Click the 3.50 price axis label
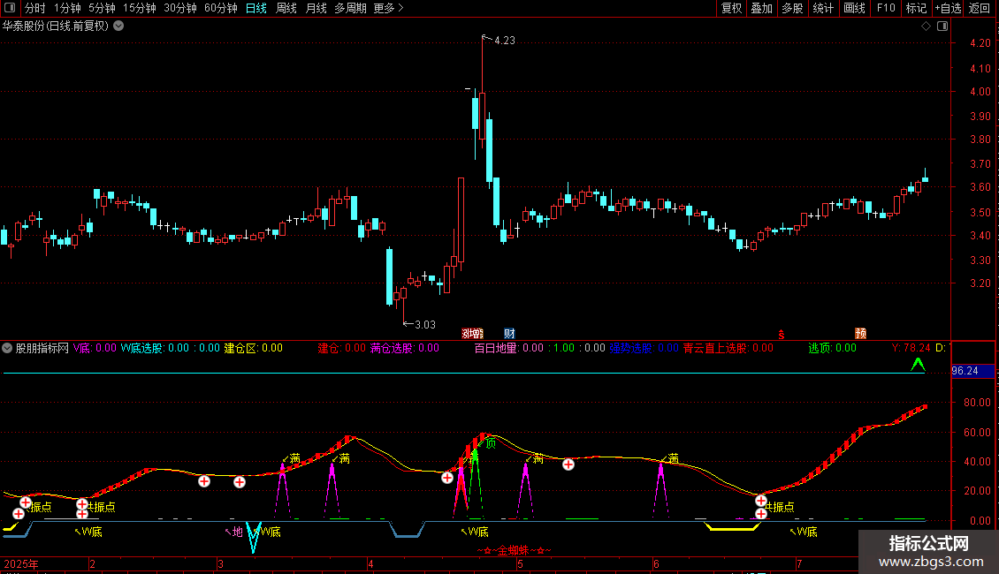This screenshot has height=574, width=999. pyautogui.click(x=980, y=213)
